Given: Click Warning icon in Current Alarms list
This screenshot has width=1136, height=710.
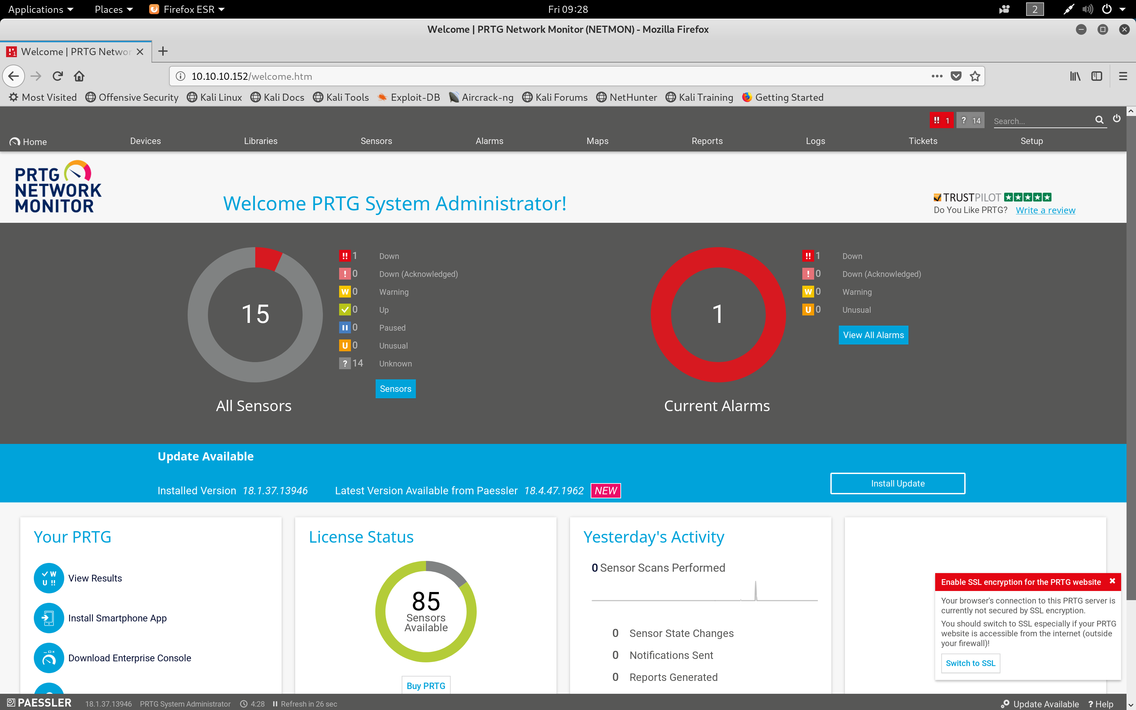Looking at the screenshot, I should [x=808, y=291].
